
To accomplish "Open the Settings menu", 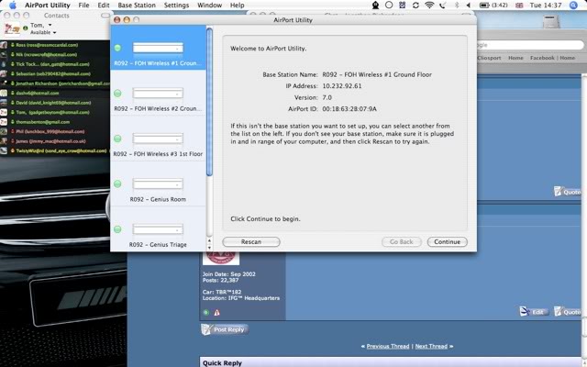I will point(176,6).
